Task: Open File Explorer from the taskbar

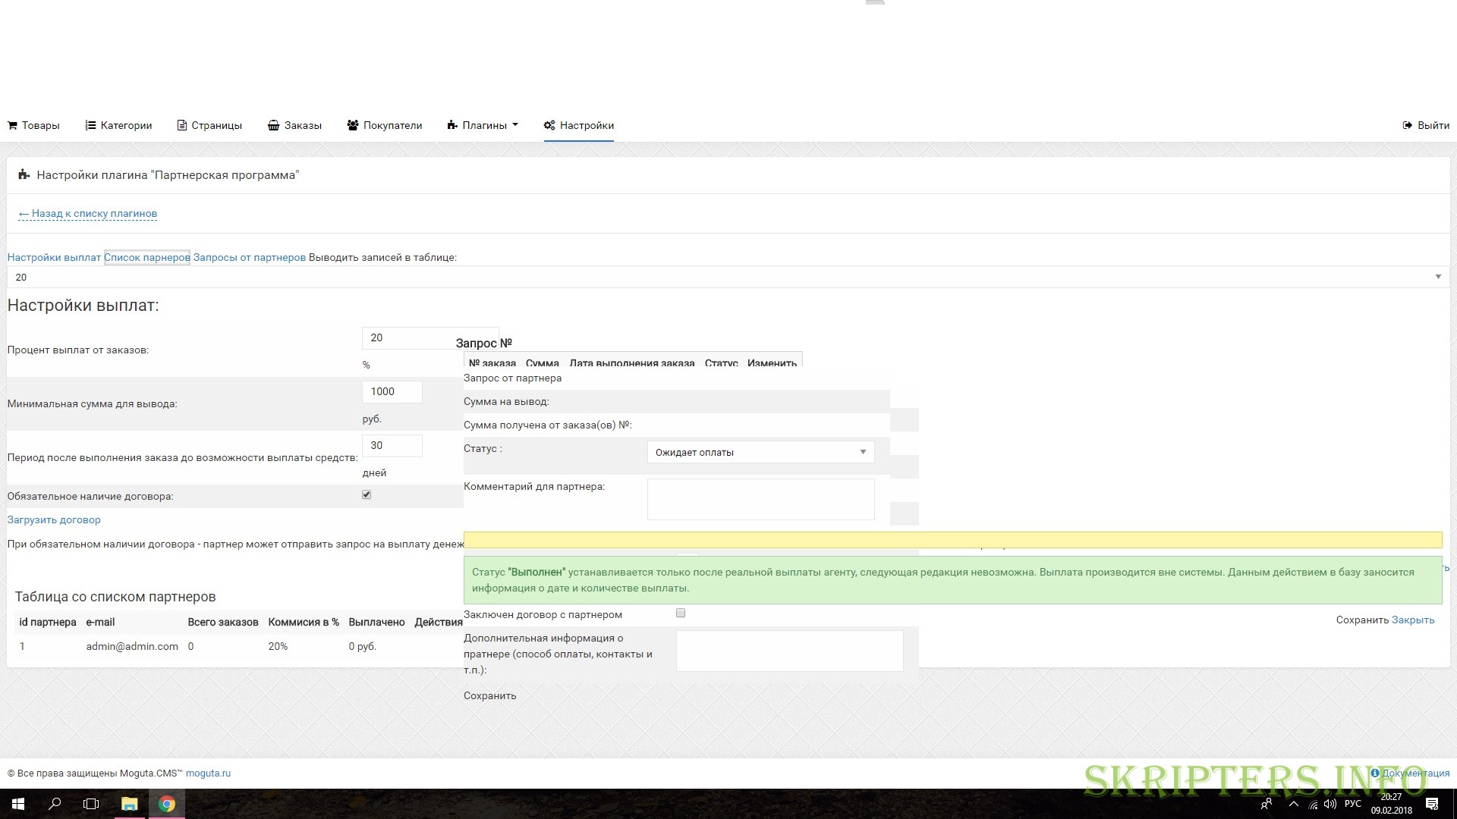Action: click(x=129, y=804)
